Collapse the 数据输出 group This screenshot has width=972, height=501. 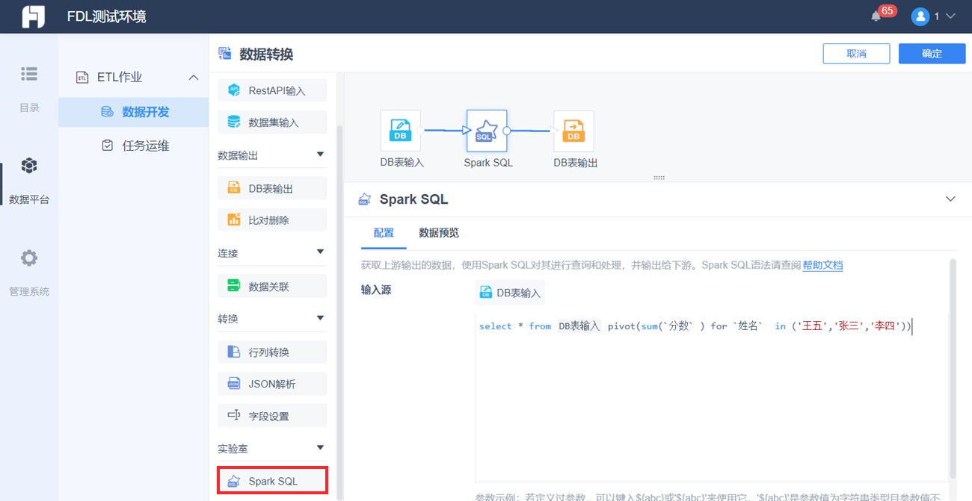pos(320,155)
